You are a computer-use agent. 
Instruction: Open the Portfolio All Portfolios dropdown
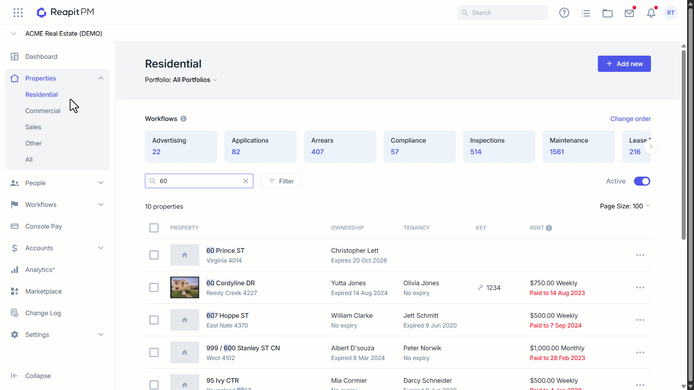181,80
